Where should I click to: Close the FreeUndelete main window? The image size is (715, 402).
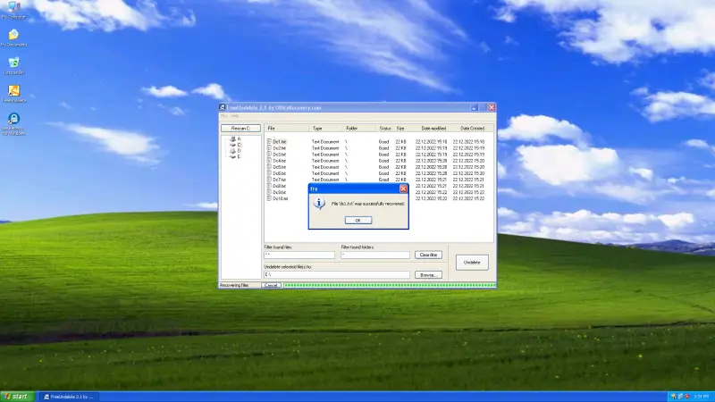pos(492,107)
